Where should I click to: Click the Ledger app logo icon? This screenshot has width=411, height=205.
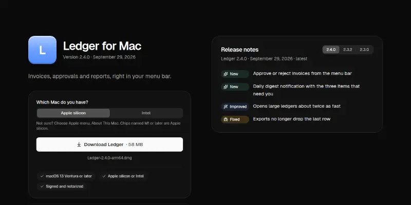42,50
